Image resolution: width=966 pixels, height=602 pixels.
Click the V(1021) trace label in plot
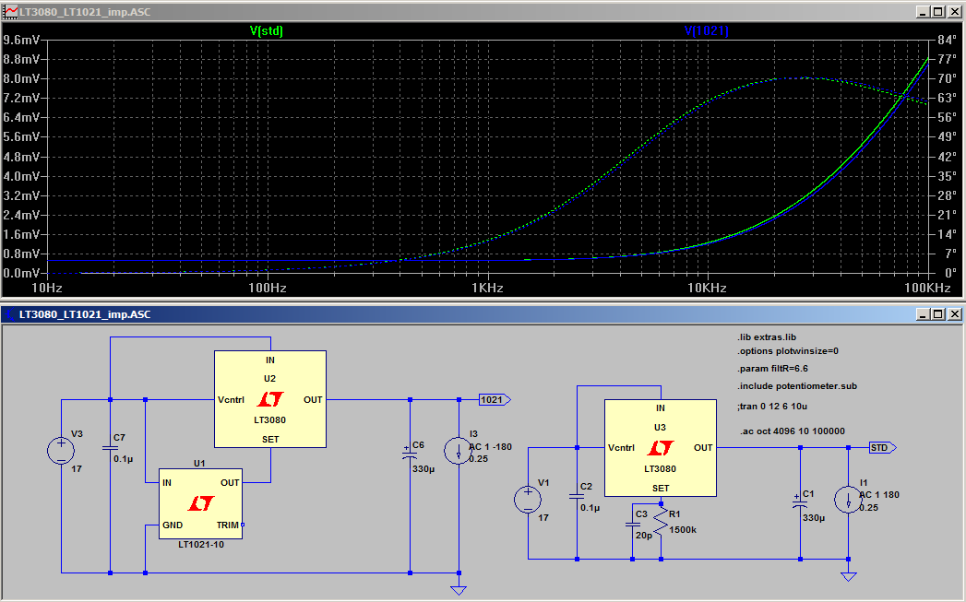click(706, 30)
